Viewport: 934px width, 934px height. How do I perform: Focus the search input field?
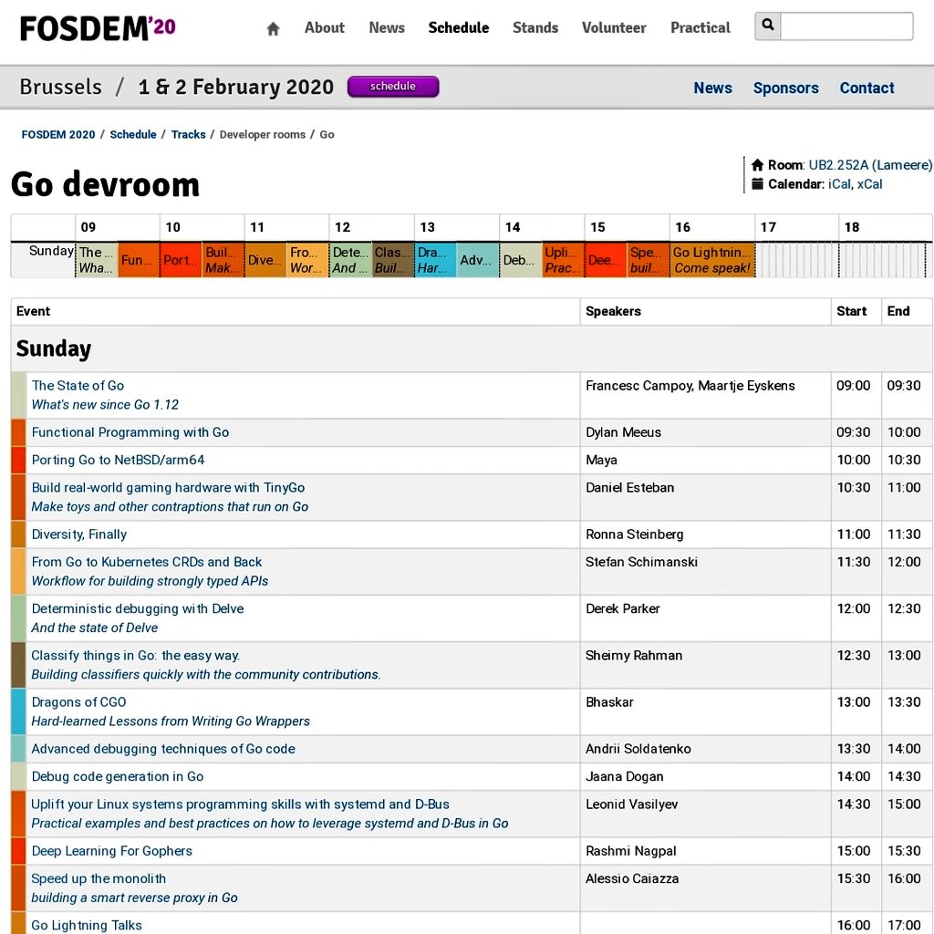846,26
